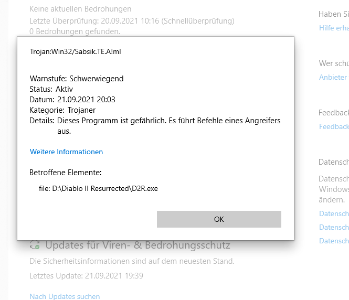Image resolution: width=349 pixels, height=300 pixels.
Task: Click the Warnstufe: Schwerwiegend line
Action: pyautogui.click(x=77, y=79)
